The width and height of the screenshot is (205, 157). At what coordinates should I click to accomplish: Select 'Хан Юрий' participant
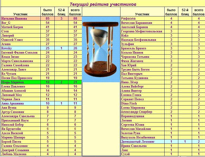(x=142, y=65)
